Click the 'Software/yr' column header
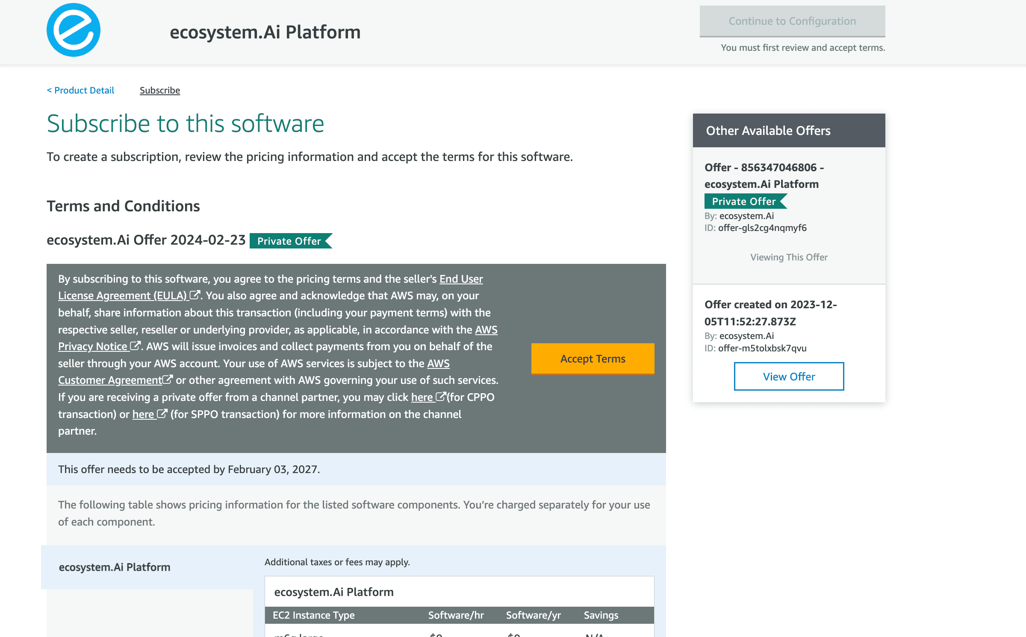The height and width of the screenshot is (637, 1026). pyautogui.click(x=533, y=615)
